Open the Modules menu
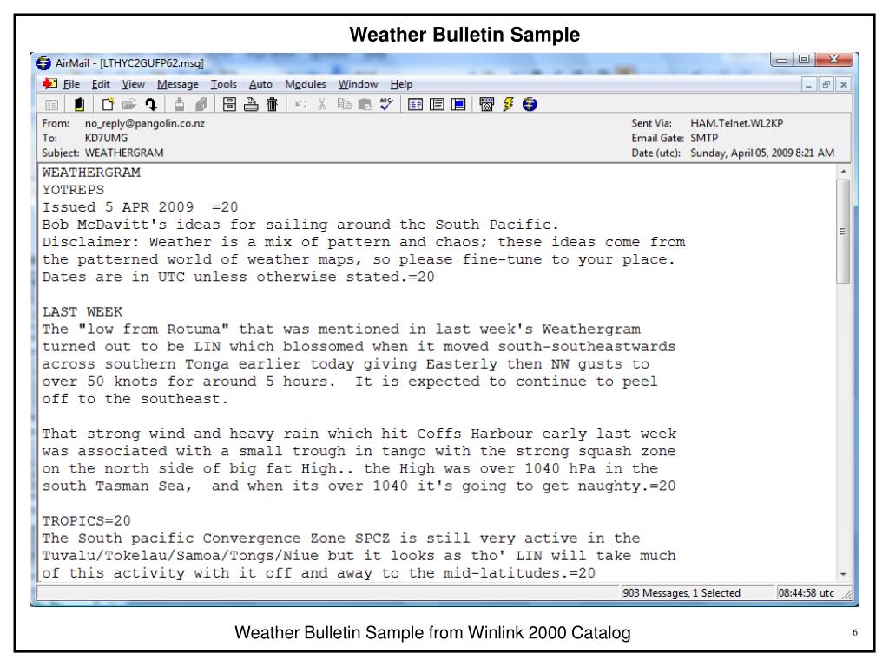Viewport: 889px width, 666px height. [x=306, y=84]
